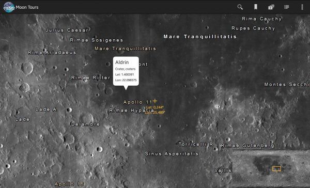
Task: Click the Rima Cauchy label
Action: point(262,19)
